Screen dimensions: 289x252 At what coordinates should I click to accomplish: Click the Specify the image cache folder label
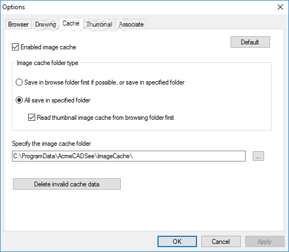point(51,144)
